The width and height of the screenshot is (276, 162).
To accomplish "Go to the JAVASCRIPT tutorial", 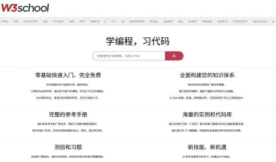I will pos(31,22).
